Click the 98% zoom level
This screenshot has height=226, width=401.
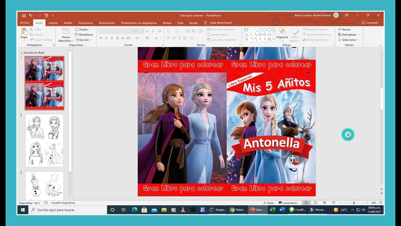[374, 203]
